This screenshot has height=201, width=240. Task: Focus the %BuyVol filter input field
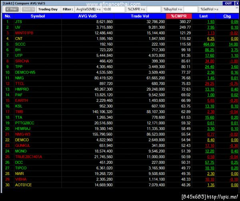[190, 9]
